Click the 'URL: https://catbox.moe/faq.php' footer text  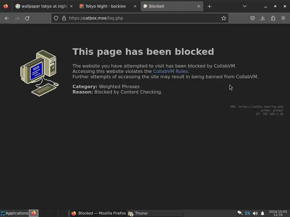coord(257,107)
